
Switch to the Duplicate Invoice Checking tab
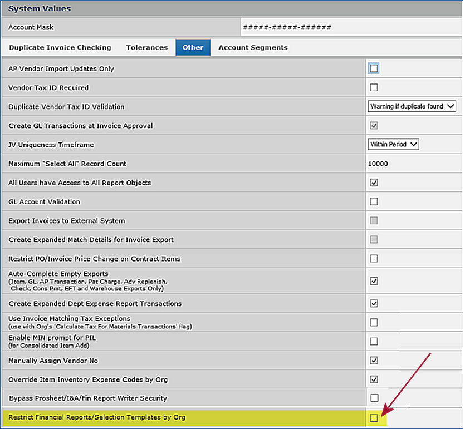pos(60,47)
